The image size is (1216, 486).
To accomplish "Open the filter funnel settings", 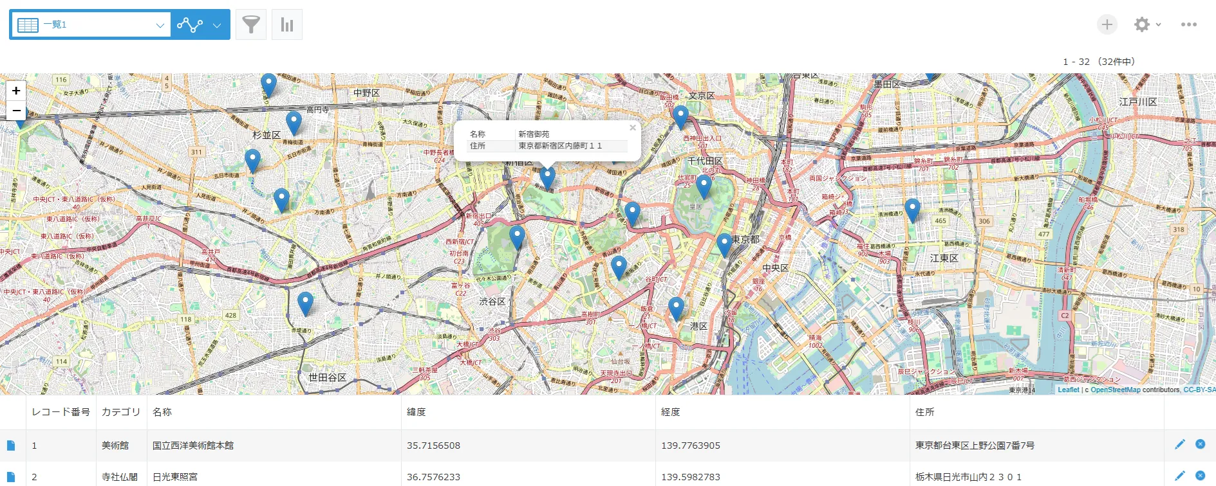I will (x=251, y=25).
